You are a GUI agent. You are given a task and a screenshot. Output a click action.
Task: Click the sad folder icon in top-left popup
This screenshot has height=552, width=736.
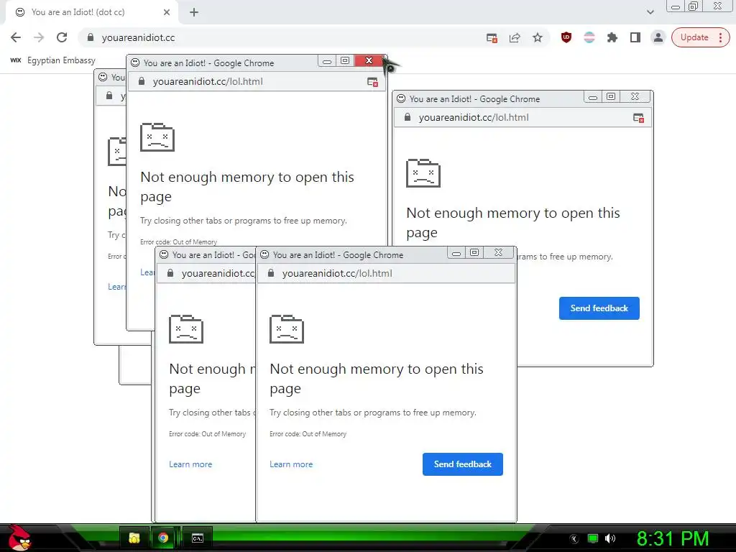pyautogui.click(x=157, y=137)
